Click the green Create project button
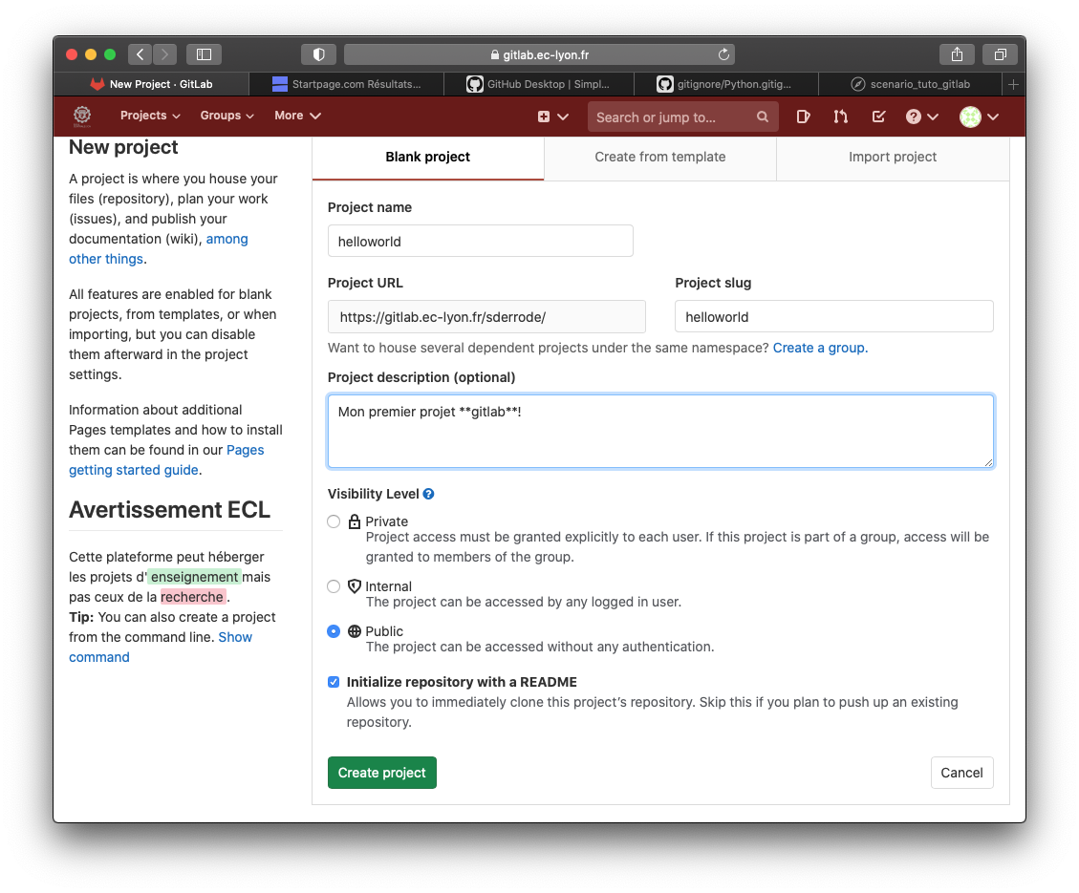1079x893 pixels. (x=381, y=773)
